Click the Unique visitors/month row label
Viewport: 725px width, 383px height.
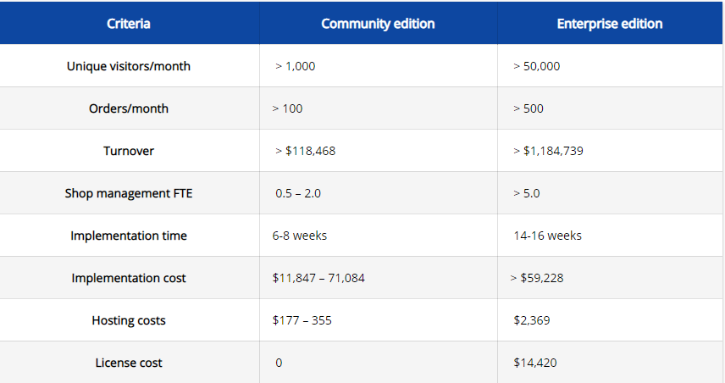[129, 66]
